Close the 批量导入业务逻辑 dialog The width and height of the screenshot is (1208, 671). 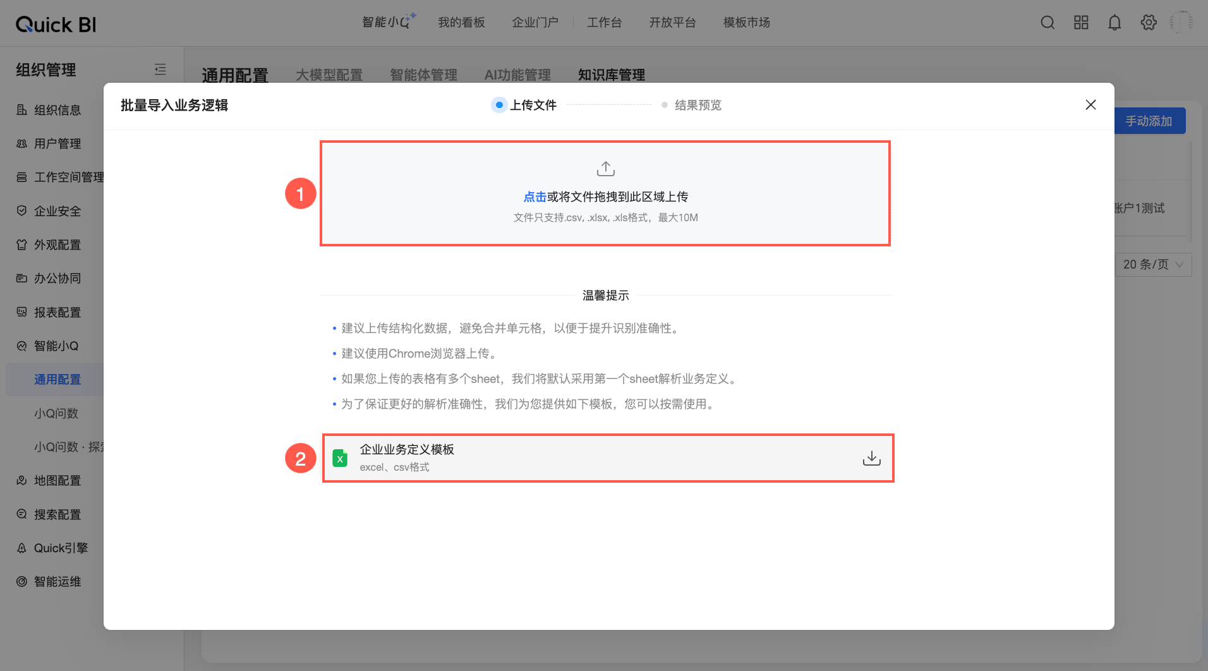[x=1090, y=105]
